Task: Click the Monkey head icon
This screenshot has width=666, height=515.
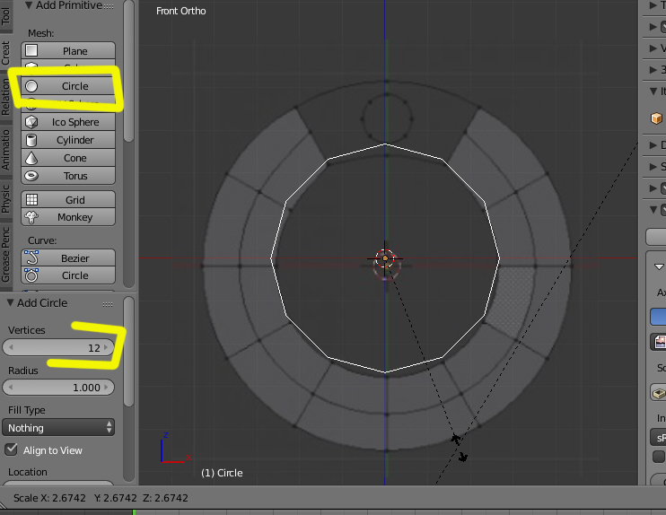Action: click(31, 217)
